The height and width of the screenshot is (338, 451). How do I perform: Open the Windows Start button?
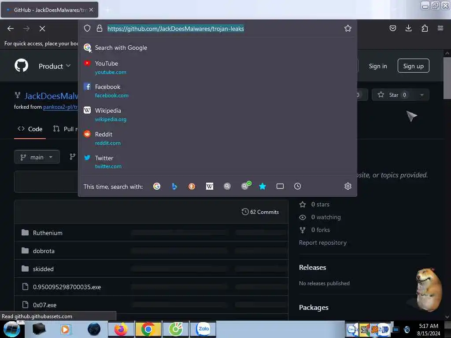click(x=11, y=329)
